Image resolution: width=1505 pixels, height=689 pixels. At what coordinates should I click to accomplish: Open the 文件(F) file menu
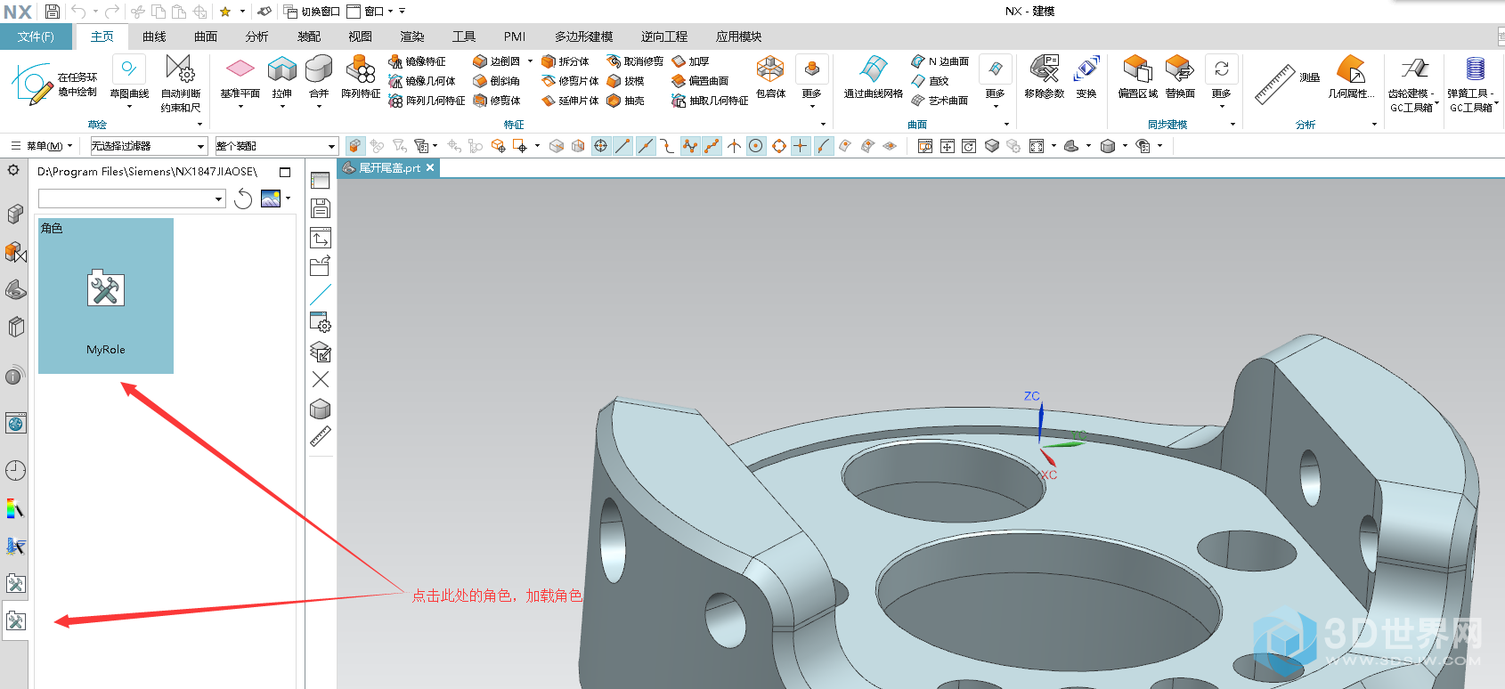tap(36, 36)
